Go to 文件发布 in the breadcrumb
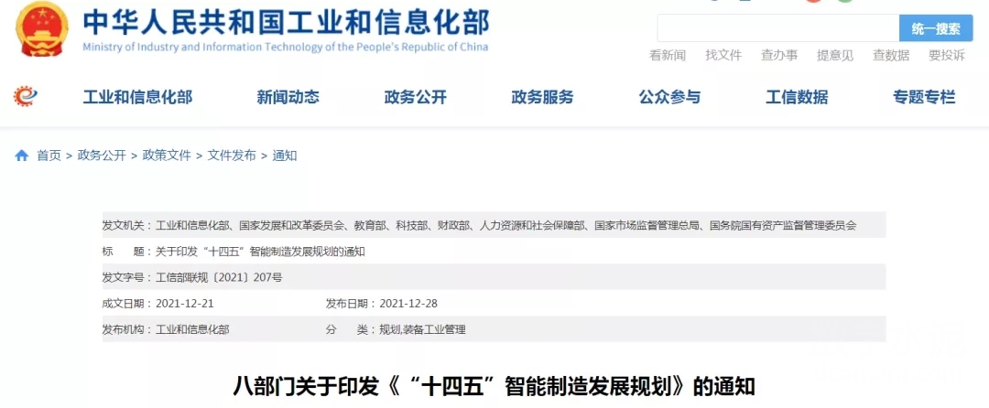 (x=232, y=156)
